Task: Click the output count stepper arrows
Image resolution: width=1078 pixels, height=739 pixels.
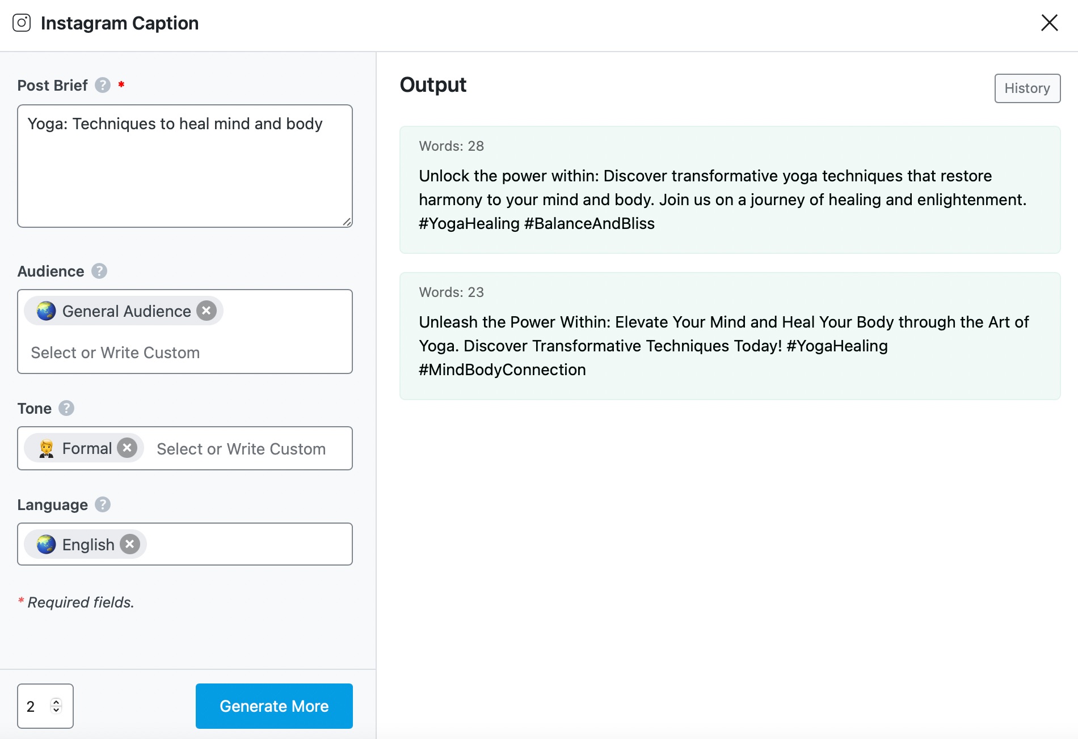Action: pyautogui.click(x=56, y=706)
